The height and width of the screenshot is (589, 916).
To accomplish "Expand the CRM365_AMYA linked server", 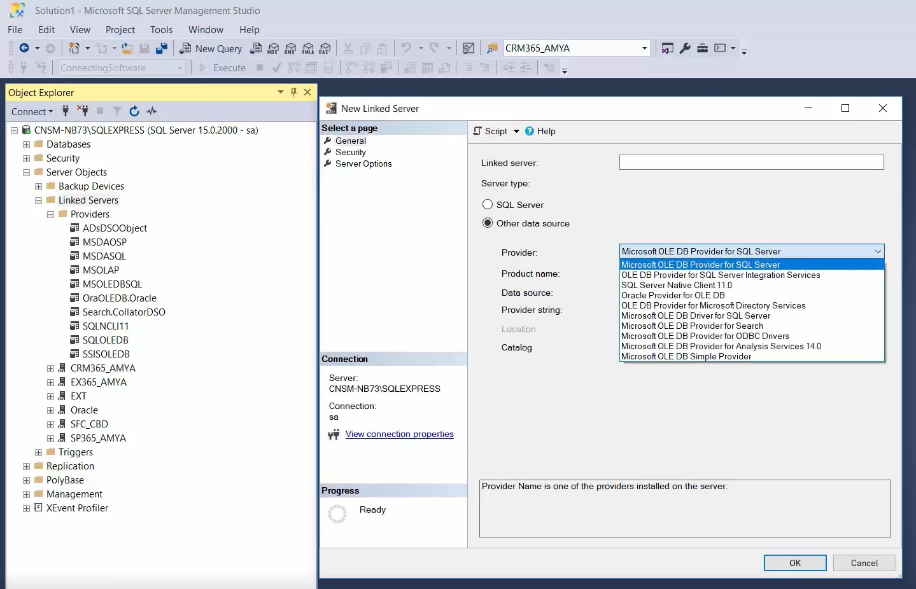I will point(50,368).
